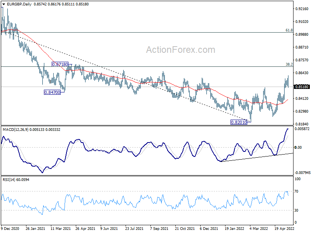Click the MACD 0.005872 axis value
The width and height of the screenshot is (311, 233).
[302, 129]
